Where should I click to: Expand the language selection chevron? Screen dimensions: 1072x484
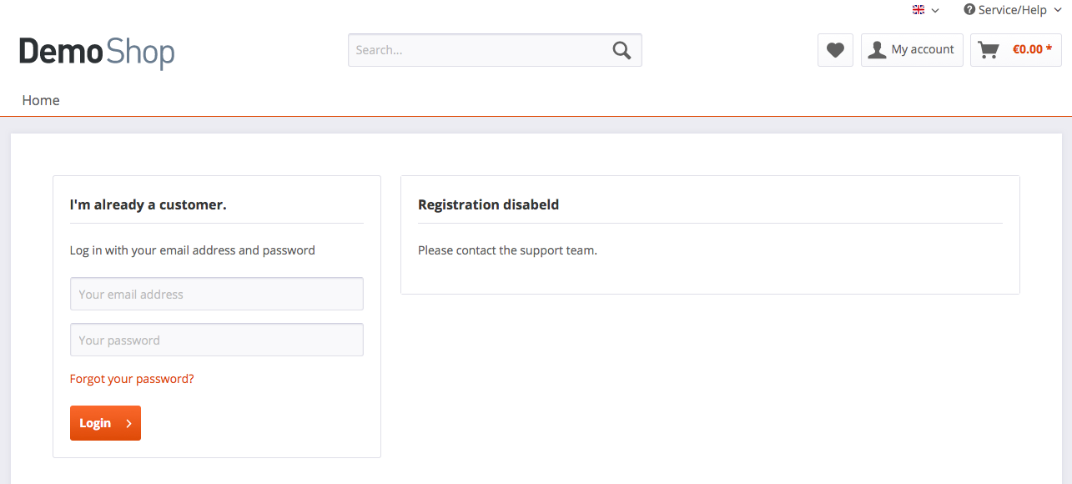click(935, 11)
